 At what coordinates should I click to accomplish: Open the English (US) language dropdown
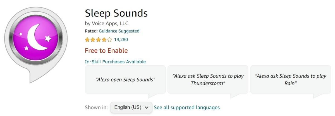131,107
